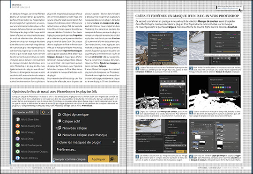Click the large yellow Appliquer button
The width and height of the screenshot is (253, 174).
click(x=98, y=159)
